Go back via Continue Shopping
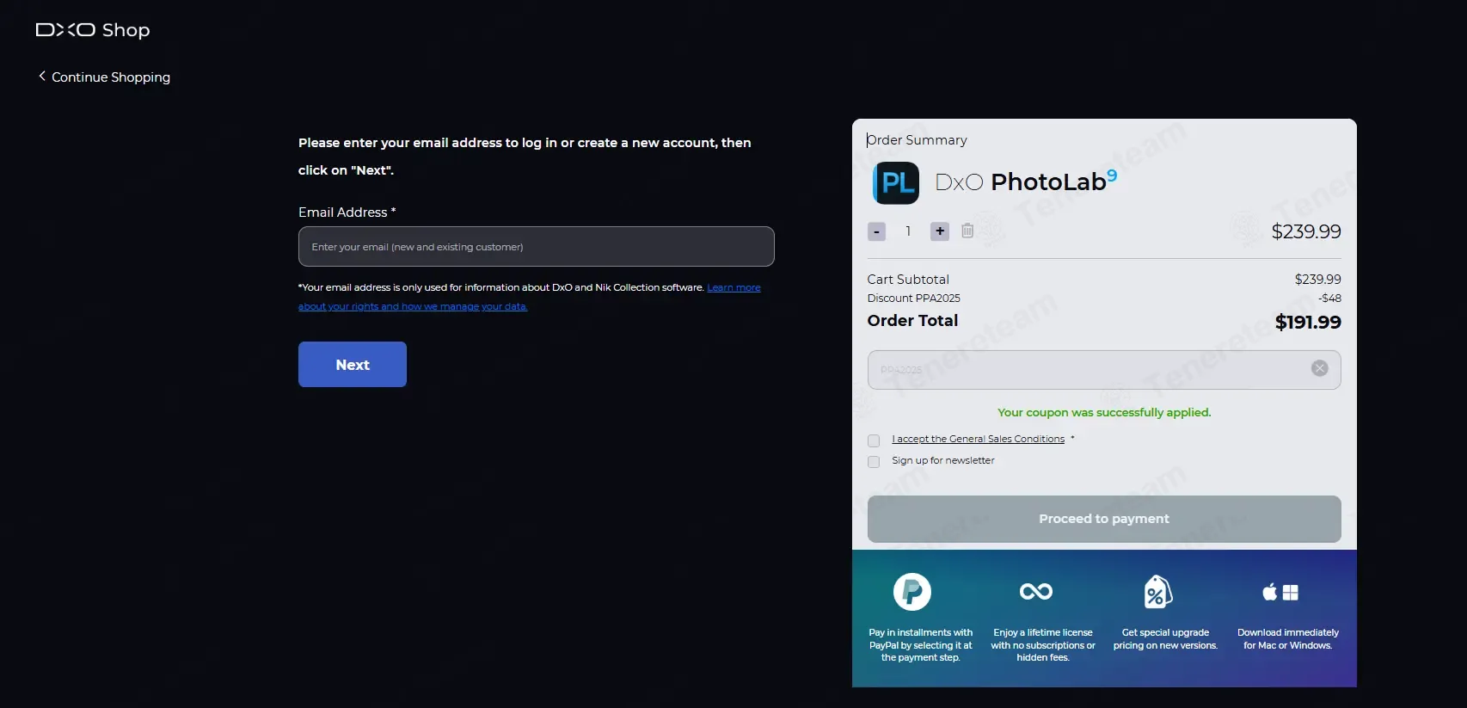The image size is (1467, 708). click(104, 77)
